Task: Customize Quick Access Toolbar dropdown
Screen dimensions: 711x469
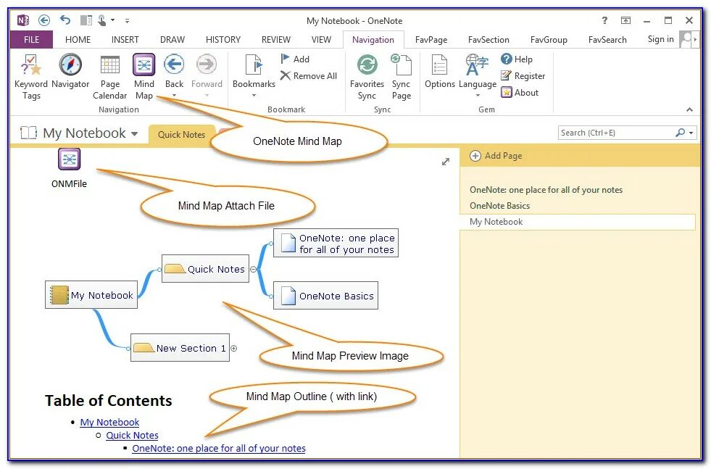Action: click(x=127, y=20)
